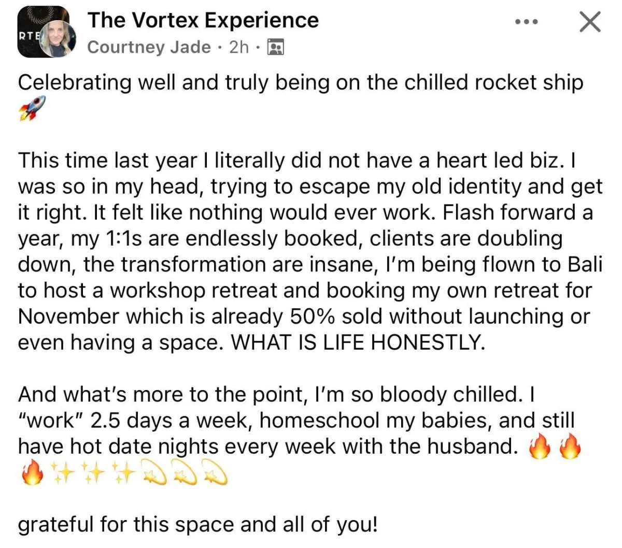The height and width of the screenshot is (548, 622).
Task: Click the first fire emoji after 'husband.'
Action: tap(539, 448)
